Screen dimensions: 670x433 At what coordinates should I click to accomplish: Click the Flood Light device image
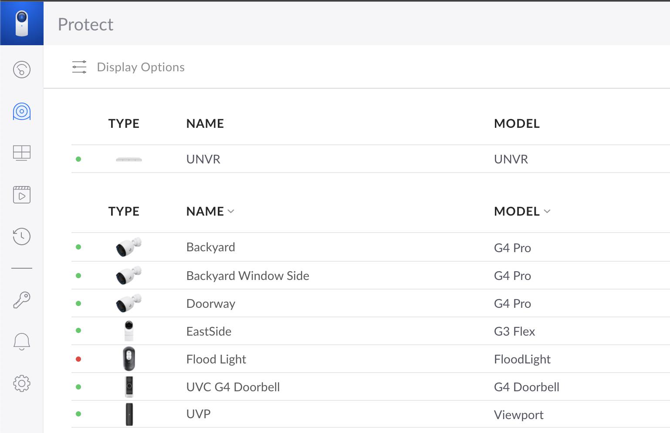(x=129, y=359)
